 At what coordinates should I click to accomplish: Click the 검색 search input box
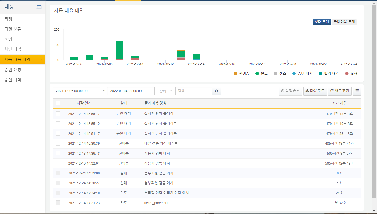click(194, 91)
